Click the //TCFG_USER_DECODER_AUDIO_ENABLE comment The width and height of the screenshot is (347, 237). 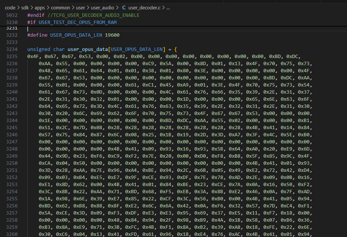coord(93,15)
